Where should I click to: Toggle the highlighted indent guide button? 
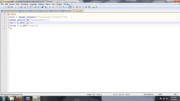point(70,7)
